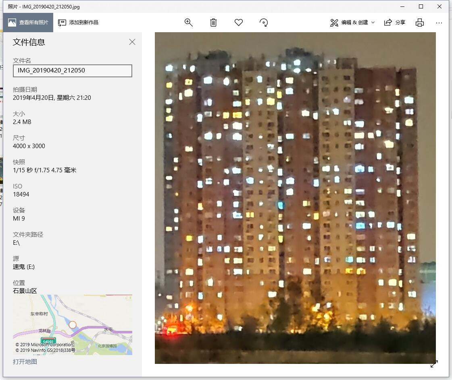The image size is (452, 380).
Task: Select the device name MI 9
Action: (19, 219)
